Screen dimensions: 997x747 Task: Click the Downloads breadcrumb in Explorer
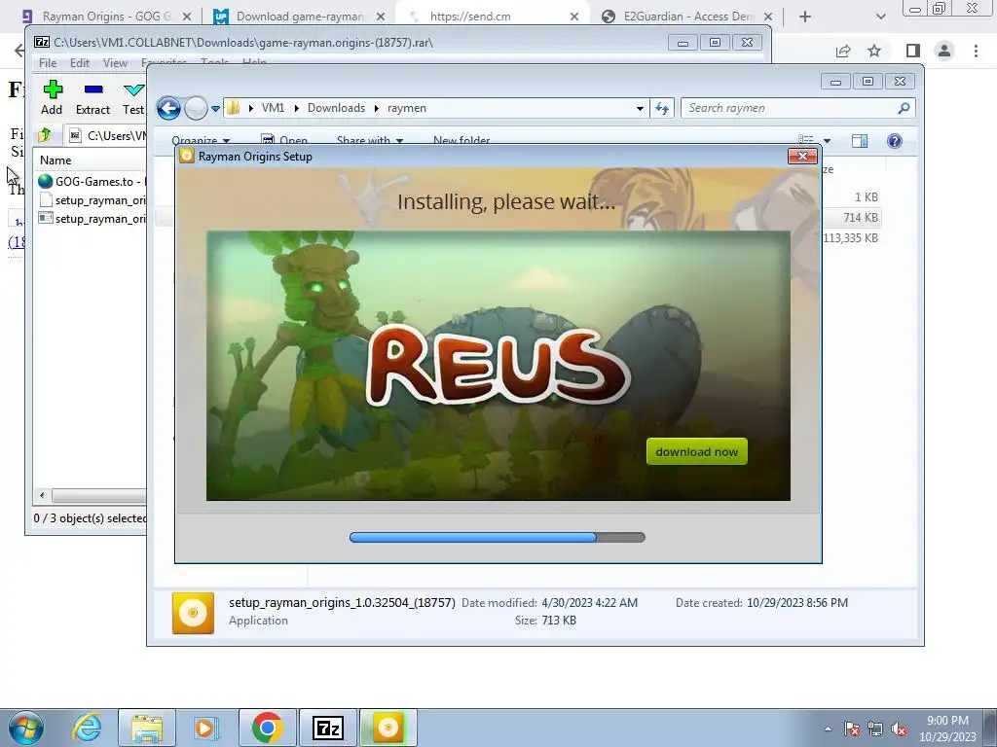(336, 108)
